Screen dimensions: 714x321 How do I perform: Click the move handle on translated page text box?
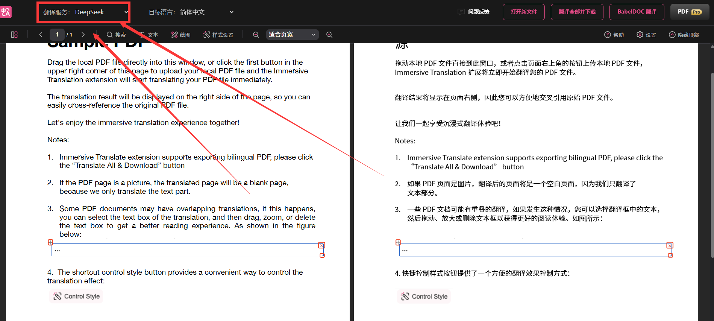click(398, 242)
